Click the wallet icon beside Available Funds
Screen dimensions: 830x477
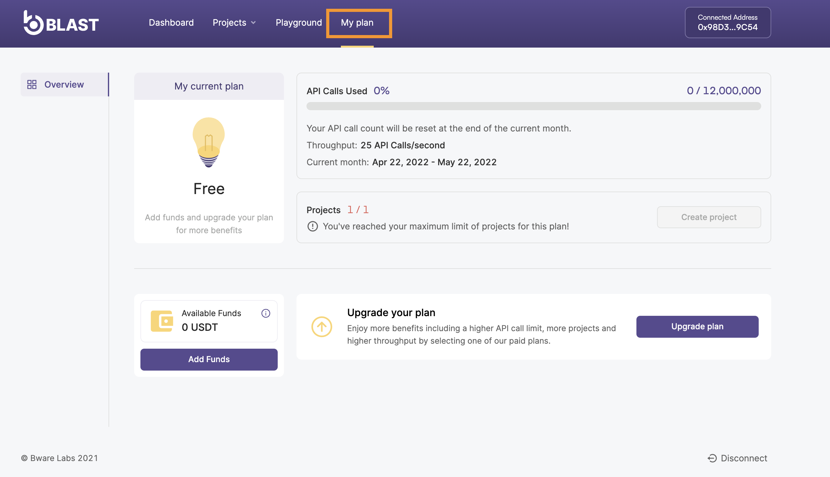click(162, 321)
